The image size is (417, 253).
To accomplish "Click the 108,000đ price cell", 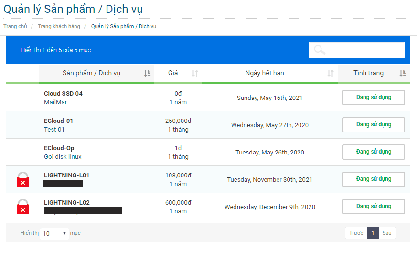I will click(x=178, y=175).
